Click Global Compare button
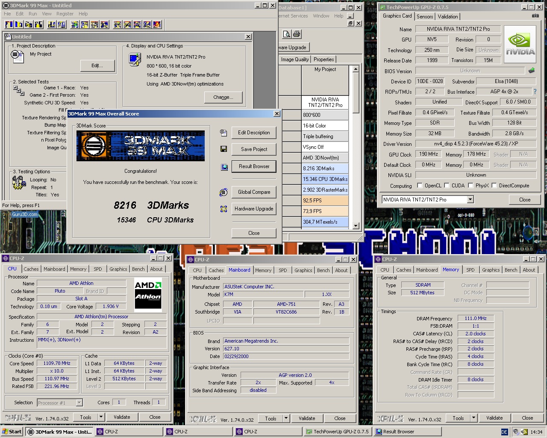 point(254,192)
